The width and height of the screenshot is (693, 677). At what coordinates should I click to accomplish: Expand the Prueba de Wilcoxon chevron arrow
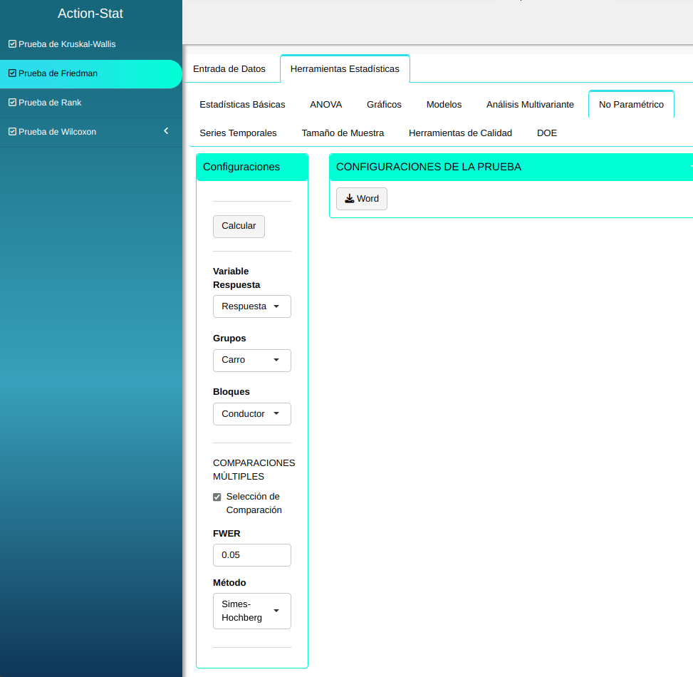[x=166, y=131]
